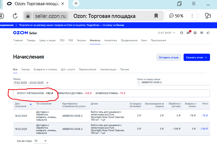The width and height of the screenshot is (217, 147).
Task: Switch to the Перечисления tab
Action: [x=88, y=69]
